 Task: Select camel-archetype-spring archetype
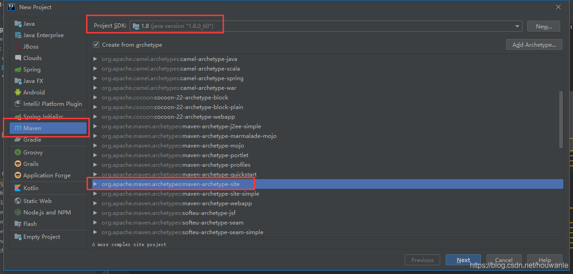tap(327, 78)
